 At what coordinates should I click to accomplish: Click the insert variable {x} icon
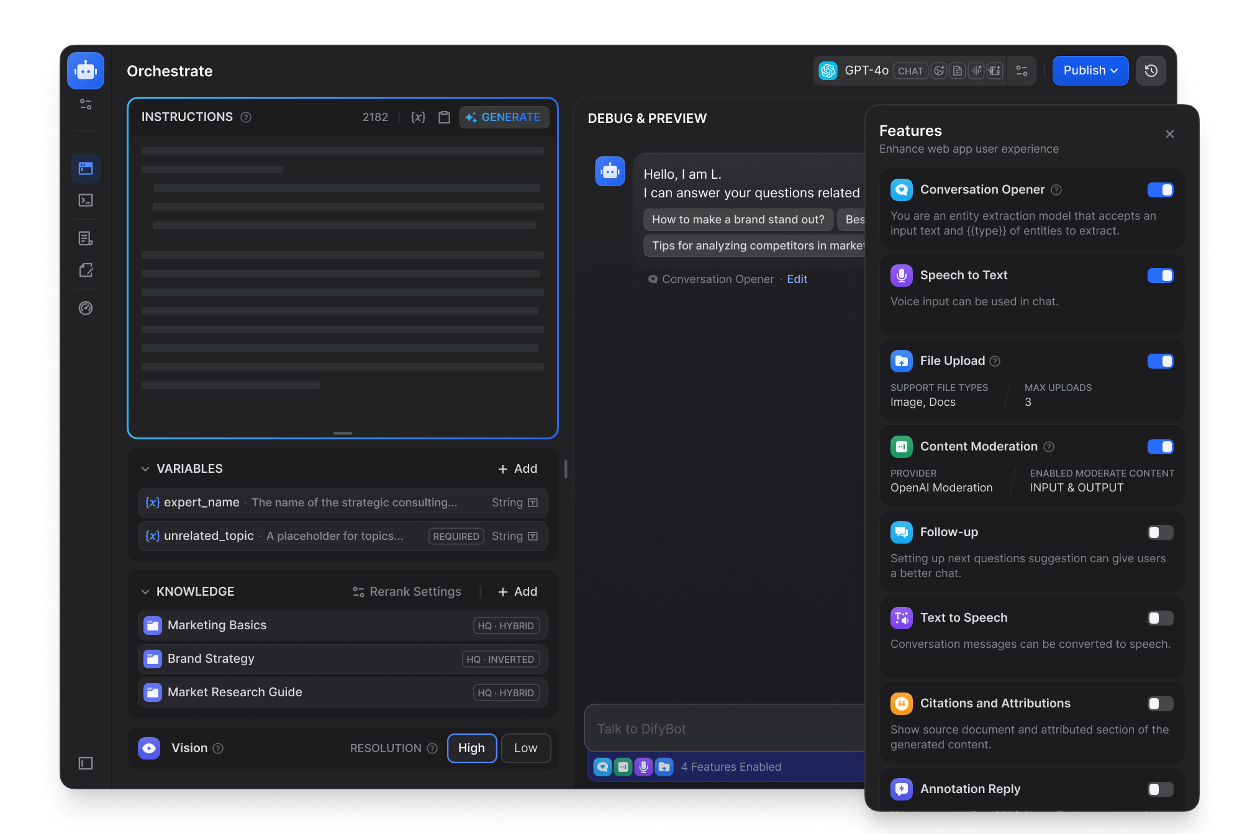tap(418, 117)
